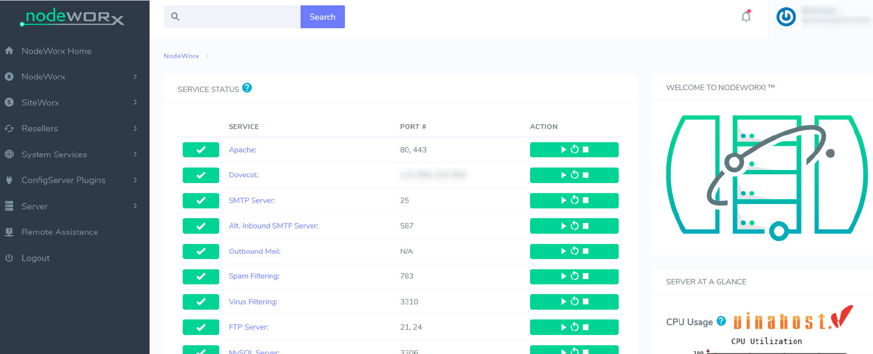Image resolution: width=873 pixels, height=354 pixels.
Task: Toggle the FTP Server status checkmark
Action: [201, 327]
